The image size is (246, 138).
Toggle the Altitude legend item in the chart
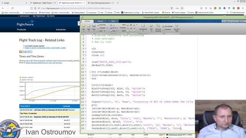click(27, 77)
